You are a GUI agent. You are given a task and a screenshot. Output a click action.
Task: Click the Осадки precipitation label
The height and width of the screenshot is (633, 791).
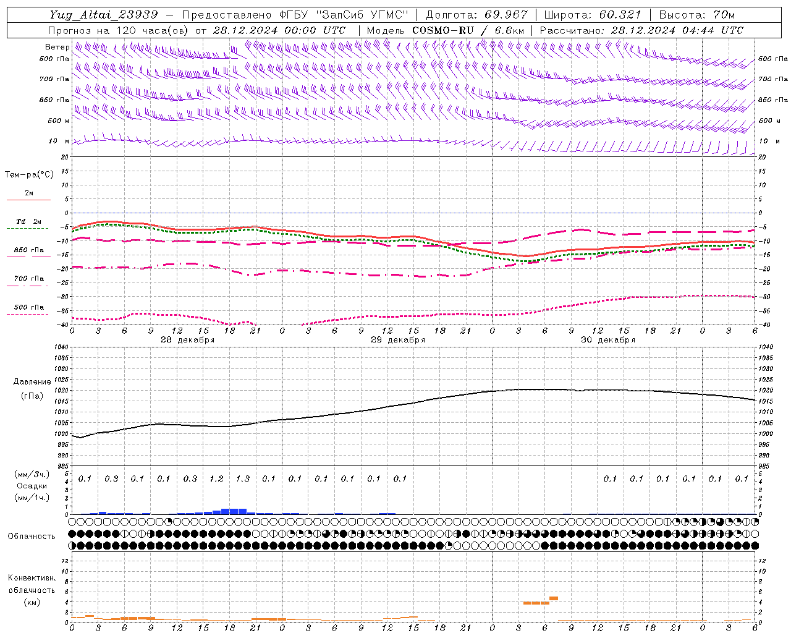(x=32, y=486)
